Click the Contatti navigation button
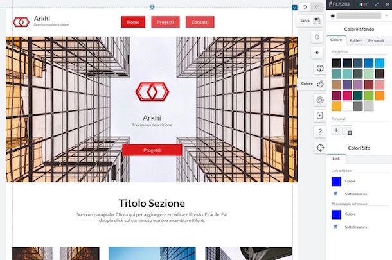The height and width of the screenshot is (260, 392). (200, 22)
